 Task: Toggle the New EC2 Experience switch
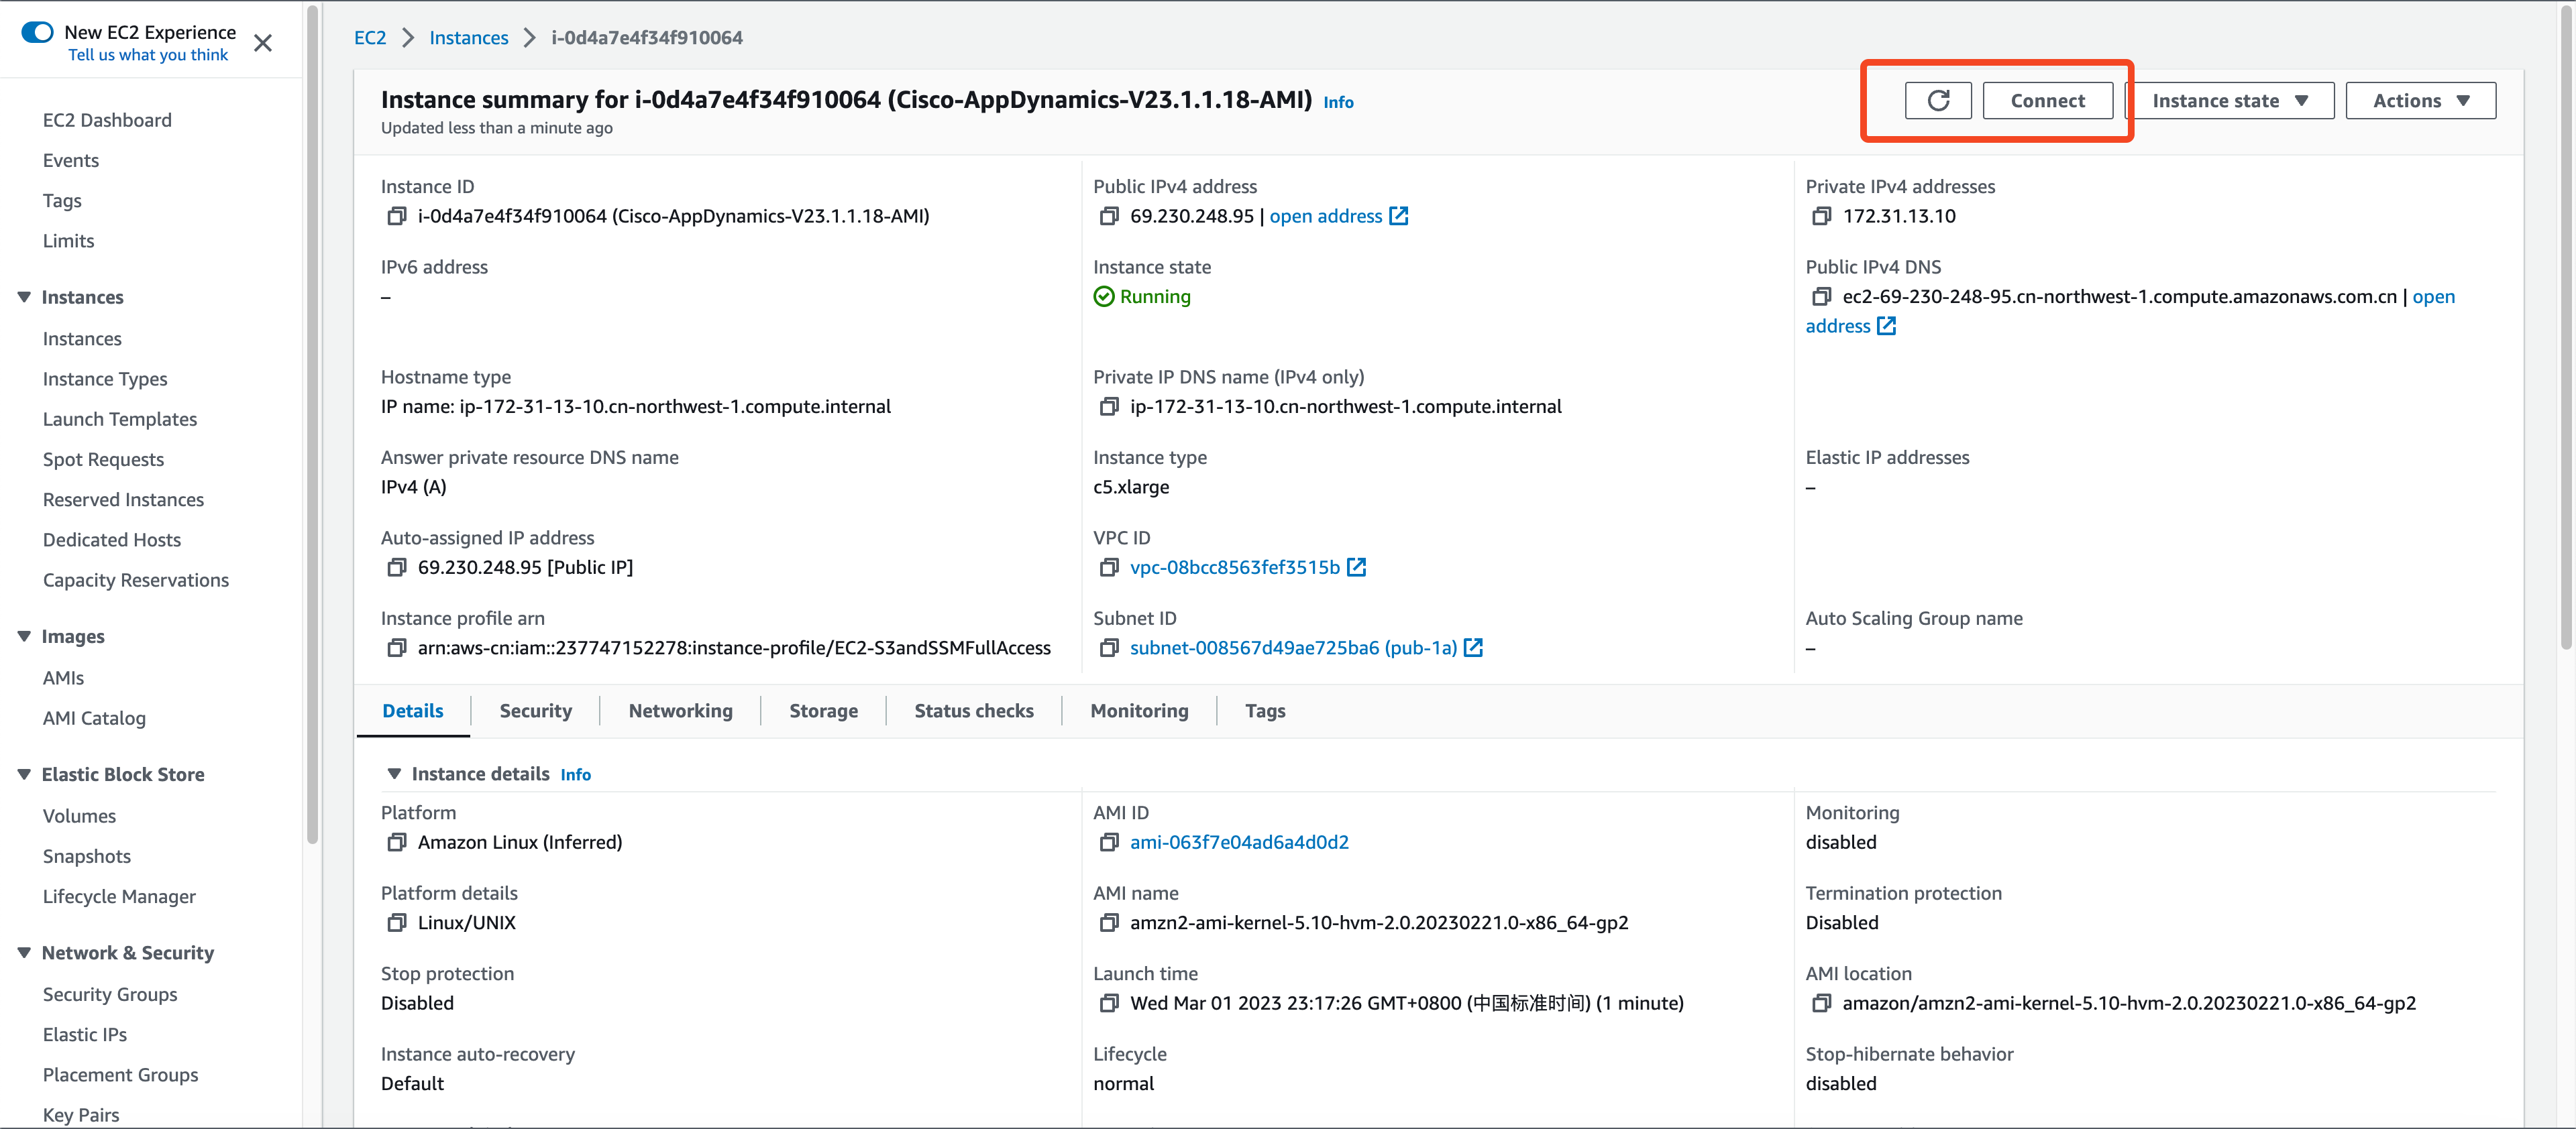(37, 32)
